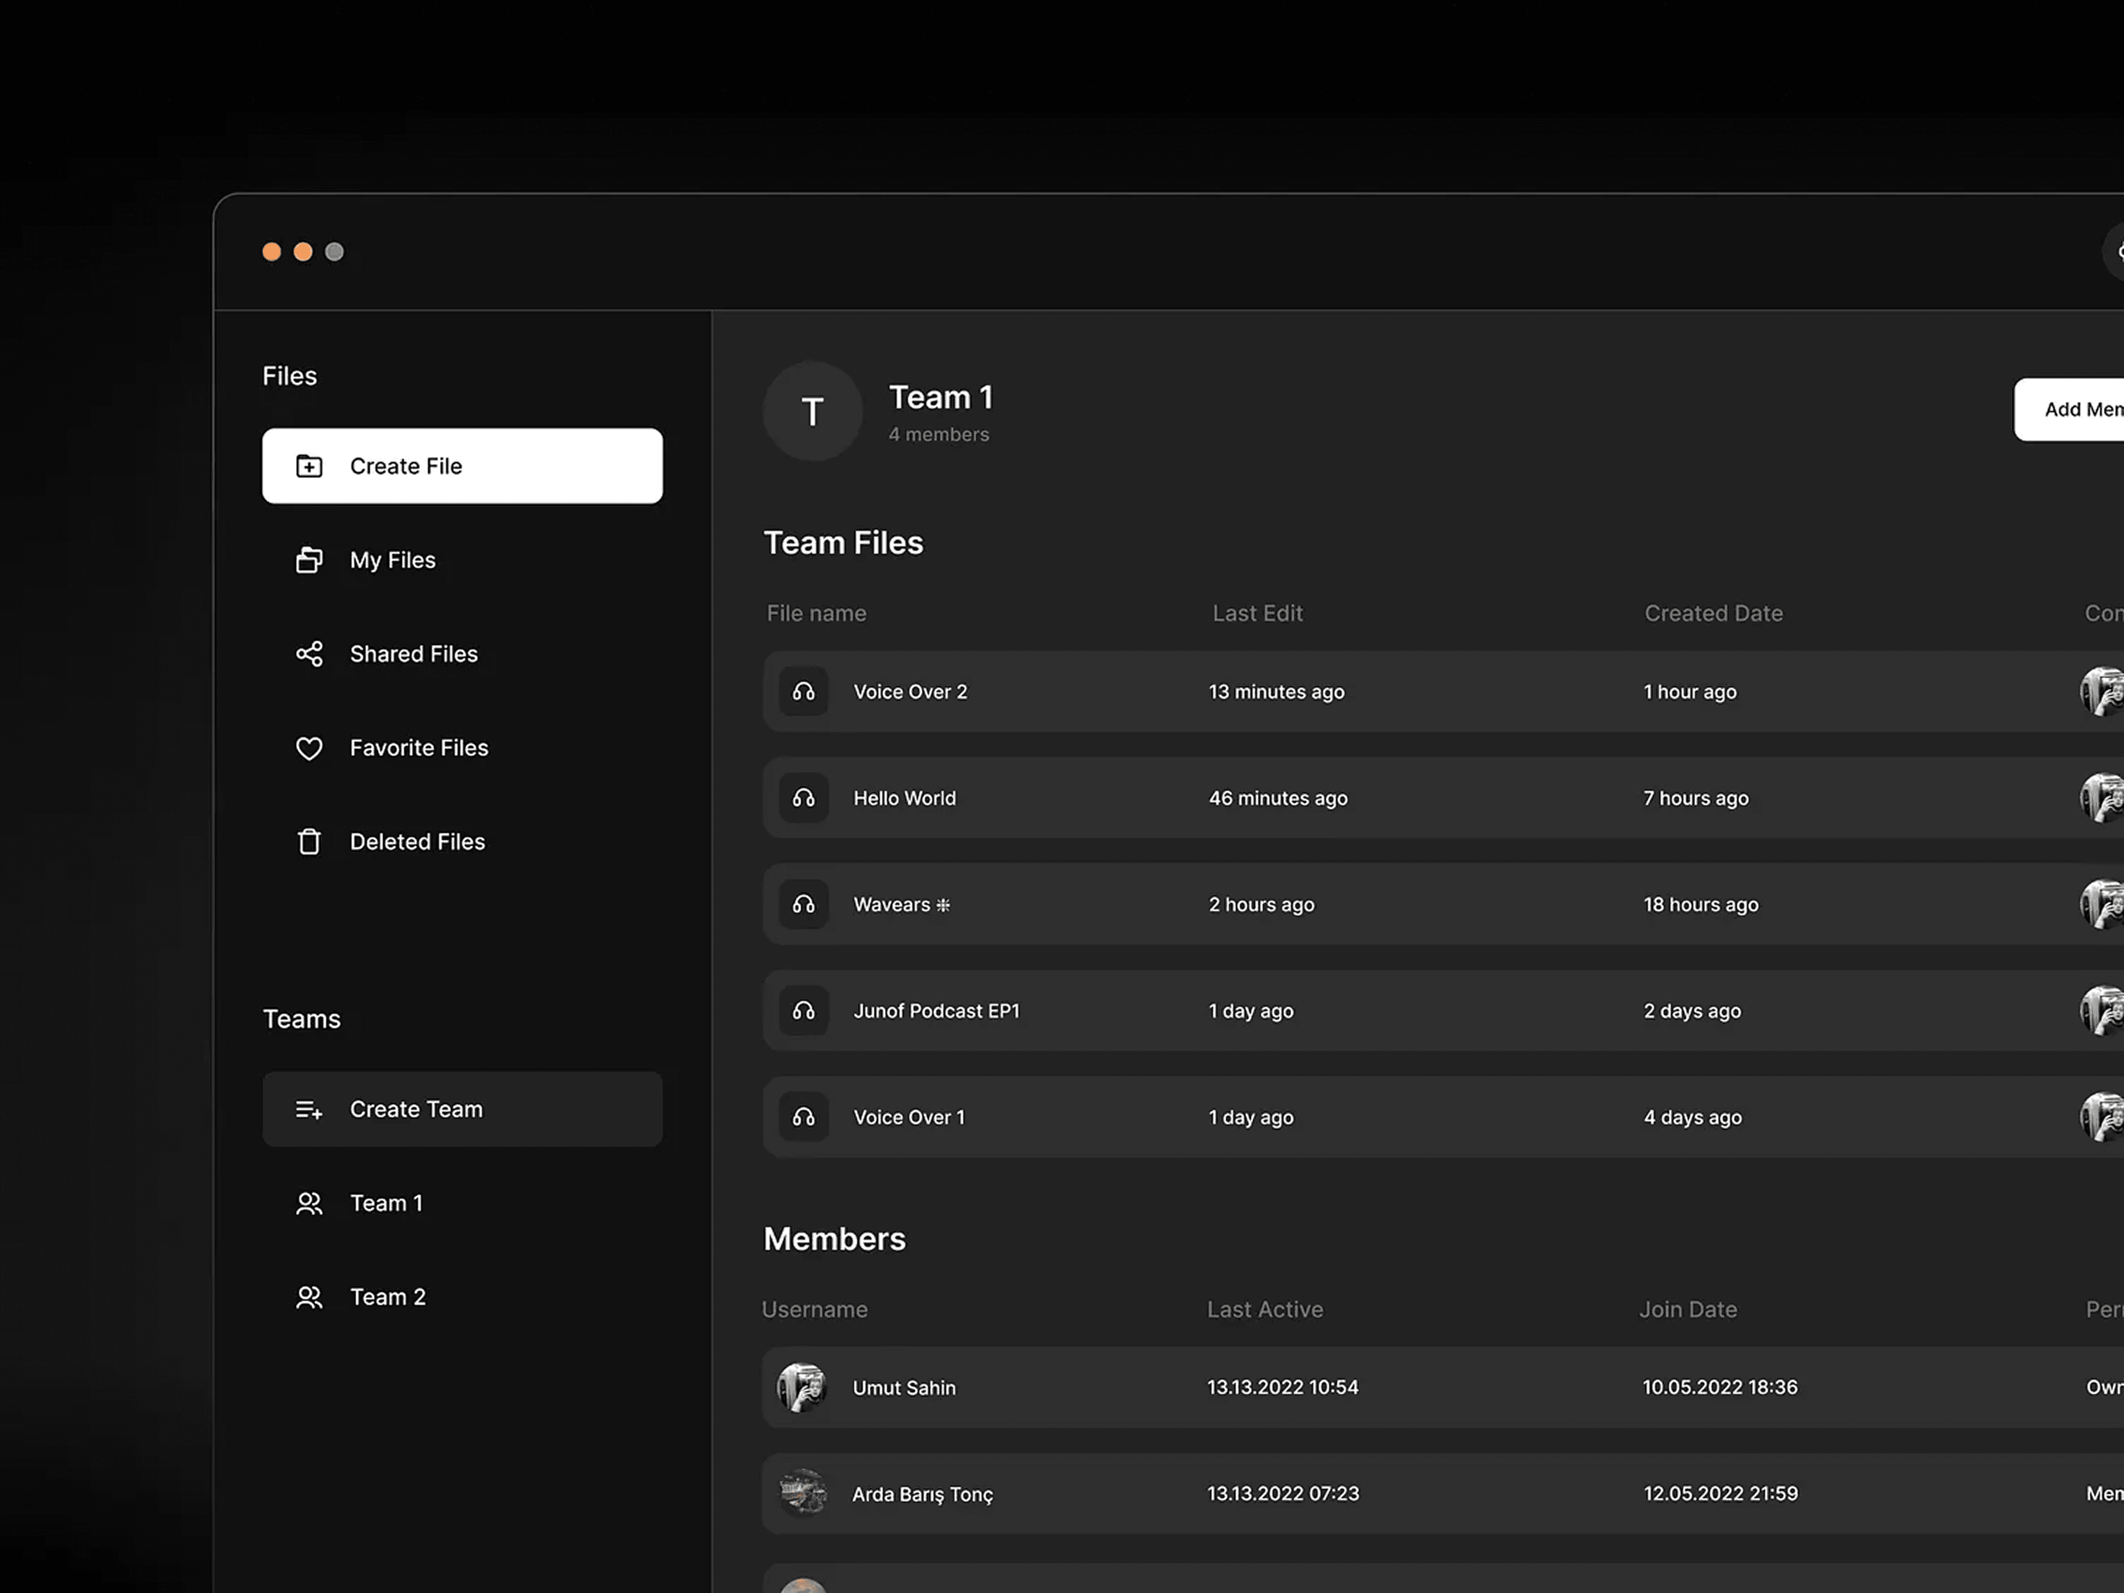
Task: Click the '4 members' count under Team 1
Action: (938, 435)
